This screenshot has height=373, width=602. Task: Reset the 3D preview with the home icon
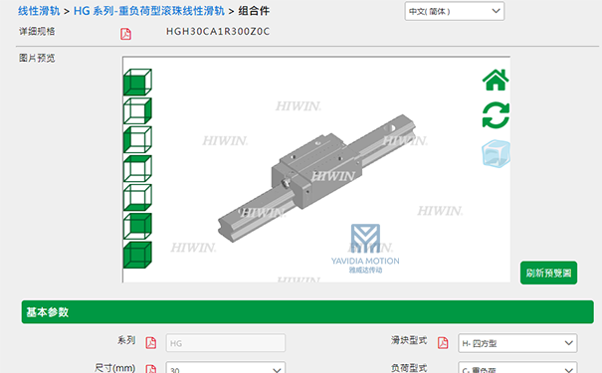coord(496,80)
